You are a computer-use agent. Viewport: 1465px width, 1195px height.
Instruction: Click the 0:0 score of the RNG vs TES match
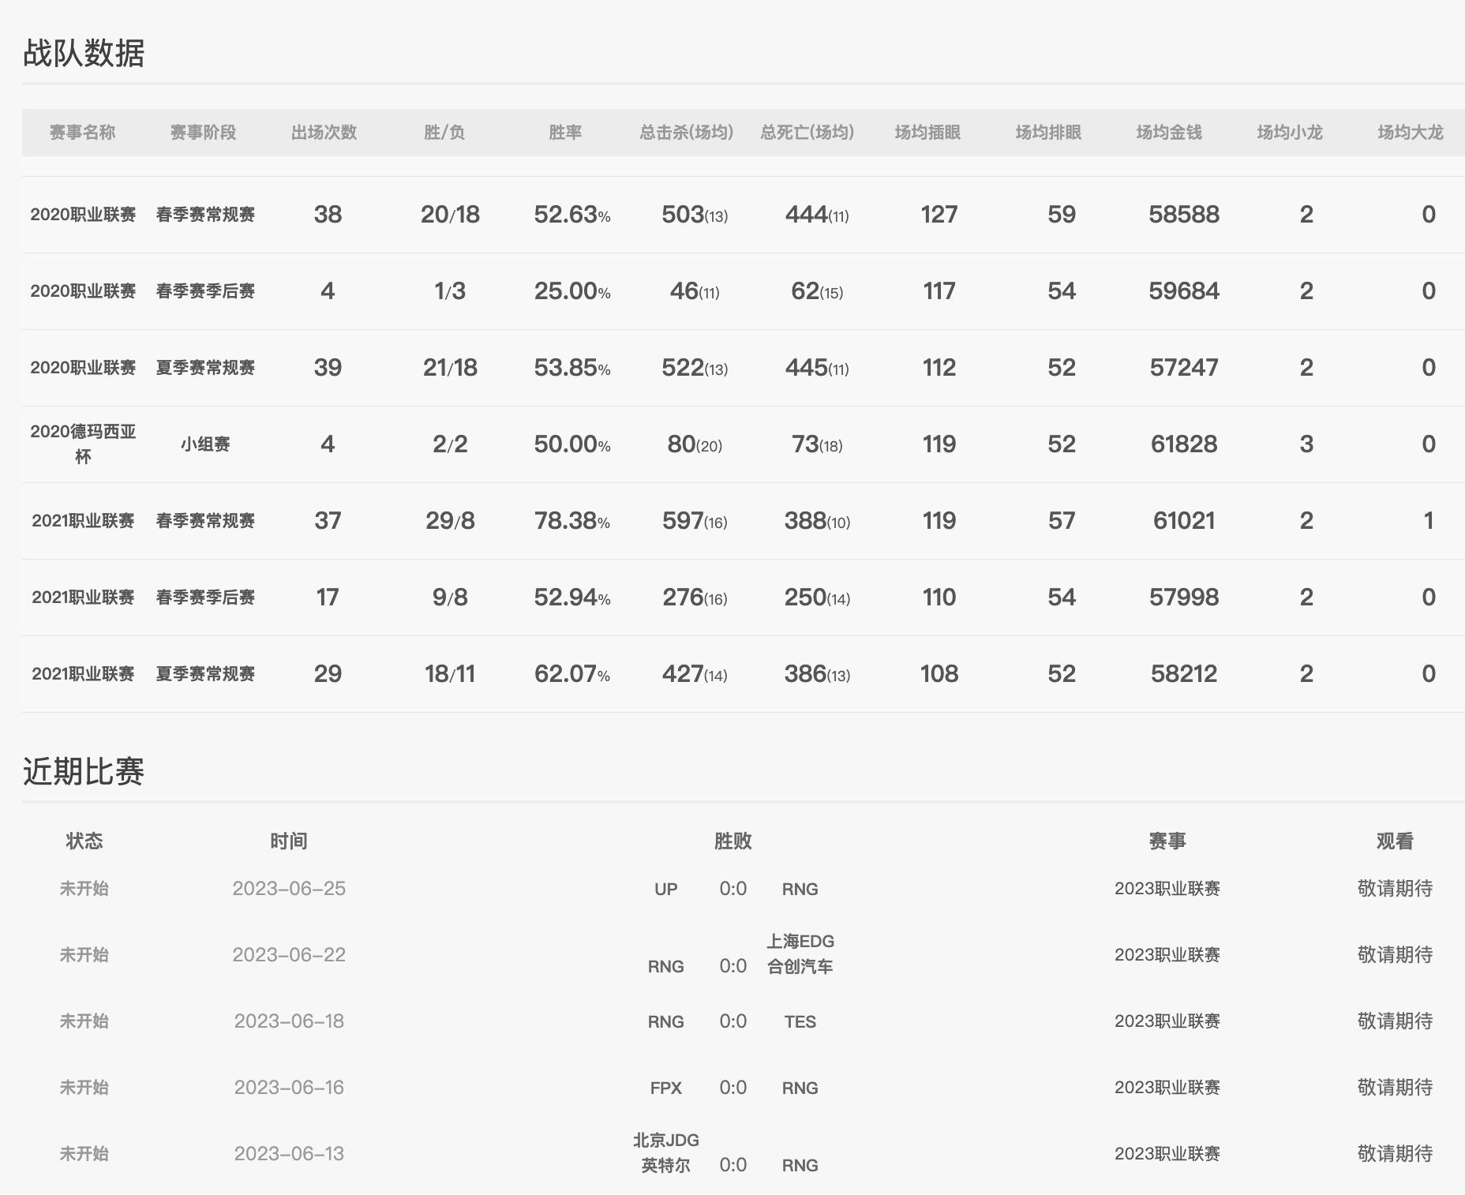tap(734, 1021)
